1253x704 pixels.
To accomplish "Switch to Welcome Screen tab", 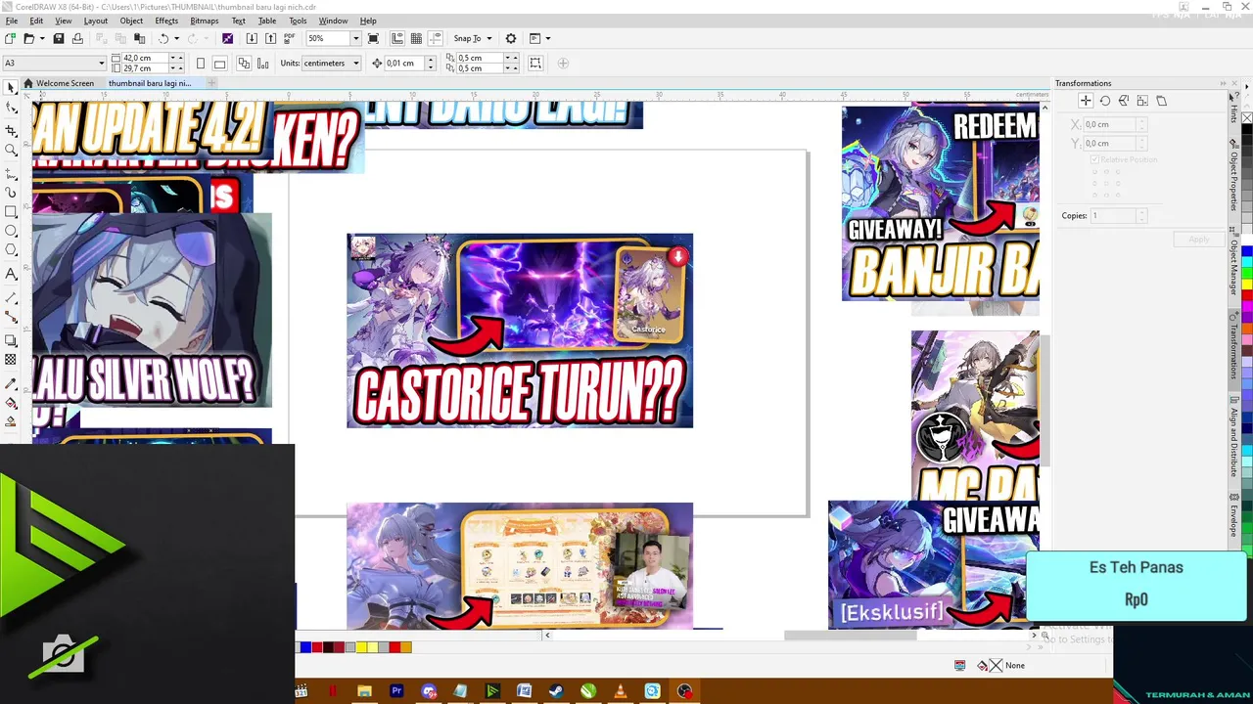I will (x=59, y=83).
